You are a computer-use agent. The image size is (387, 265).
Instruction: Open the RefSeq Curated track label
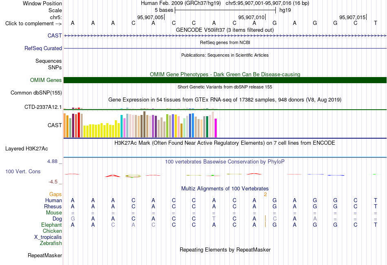point(43,48)
